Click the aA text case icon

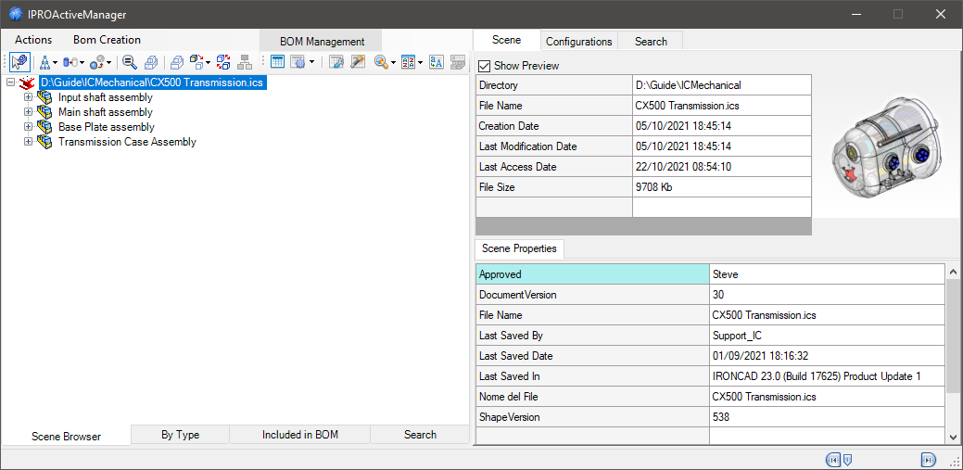click(x=436, y=61)
